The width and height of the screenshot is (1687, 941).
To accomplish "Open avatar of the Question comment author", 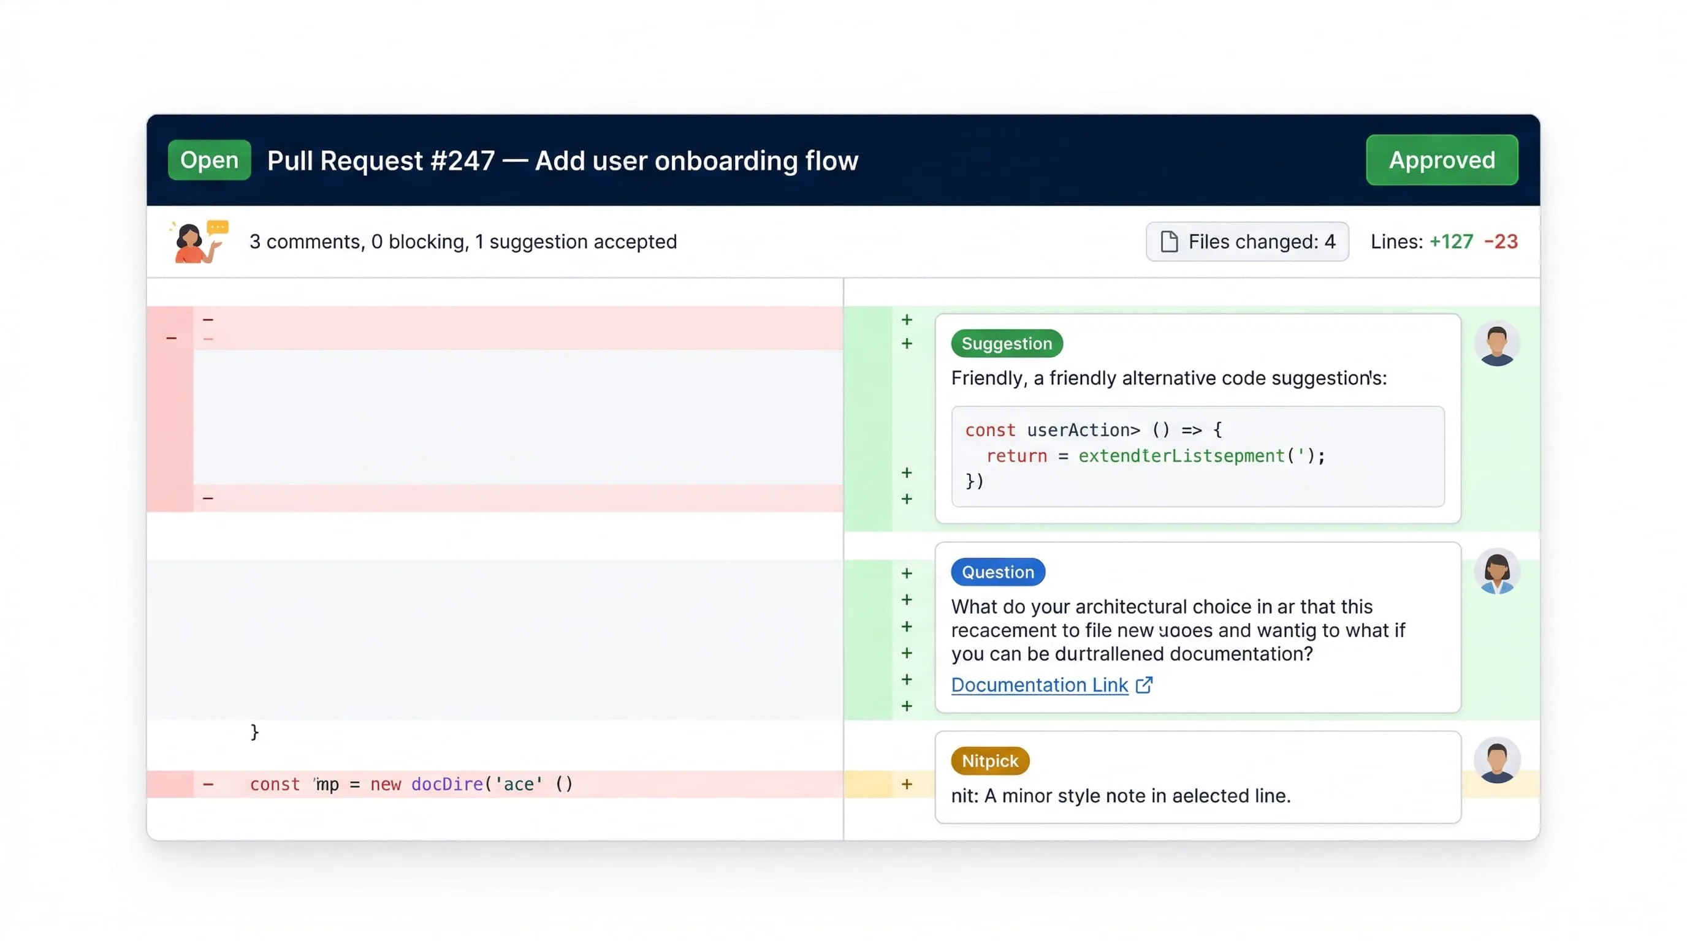I will pyautogui.click(x=1496, y=571).
